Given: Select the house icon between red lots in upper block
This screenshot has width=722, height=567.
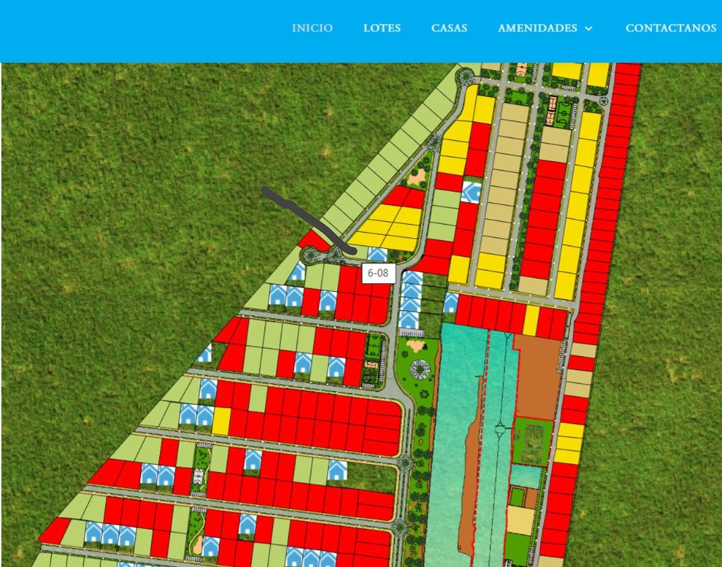Looking at the screenshot, I should (x=471, y=193).
